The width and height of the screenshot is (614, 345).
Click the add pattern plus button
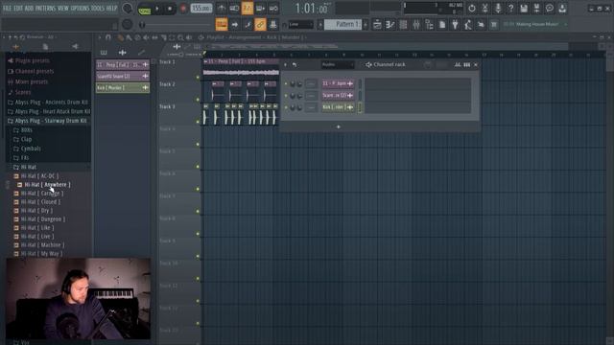pos(366,24)
